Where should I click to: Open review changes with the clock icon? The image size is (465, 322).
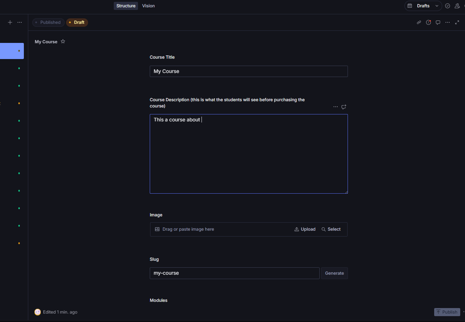coord(428,22)
